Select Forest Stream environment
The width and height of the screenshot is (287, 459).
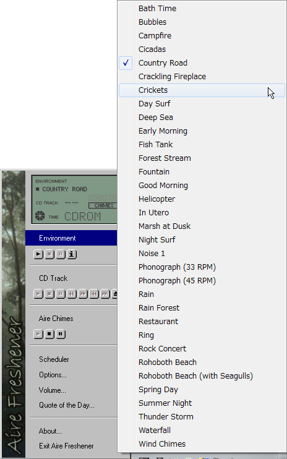point(202,158)
